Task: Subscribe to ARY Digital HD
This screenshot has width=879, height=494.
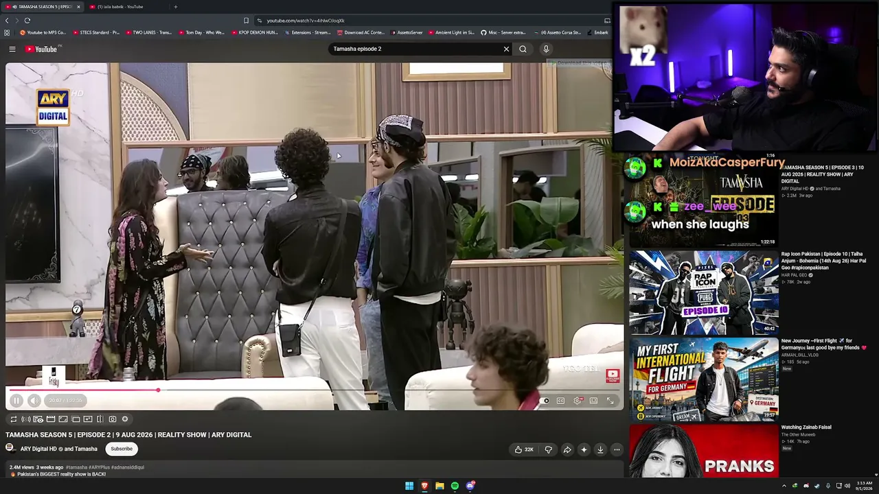Action: [x=122, y=449]
